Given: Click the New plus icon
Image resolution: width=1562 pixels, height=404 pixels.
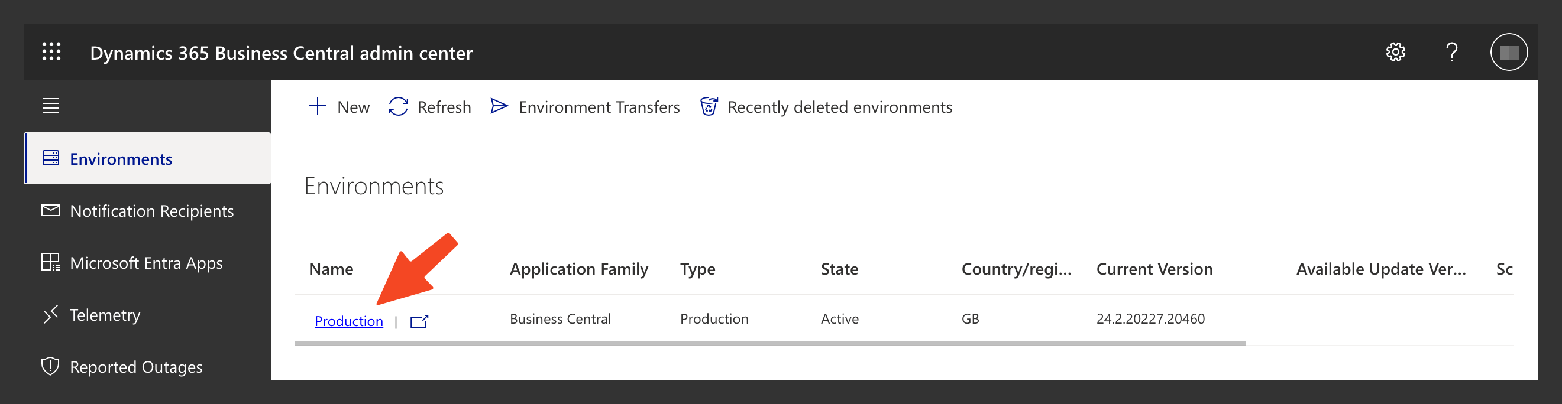Looking at the screenshot, I should point(317,106).
